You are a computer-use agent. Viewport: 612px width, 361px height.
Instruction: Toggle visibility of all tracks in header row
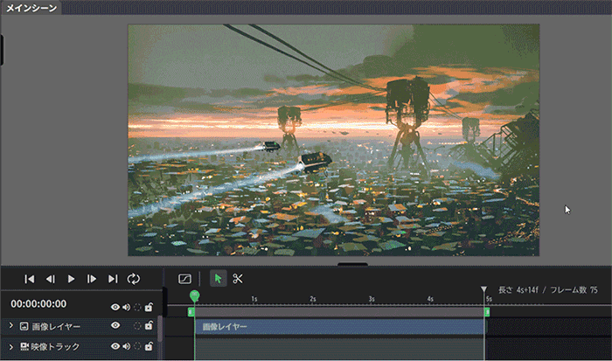tap(115, 307)
